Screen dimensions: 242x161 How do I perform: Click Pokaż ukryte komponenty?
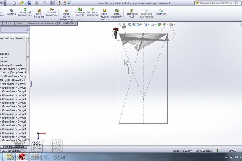point(66,15)
